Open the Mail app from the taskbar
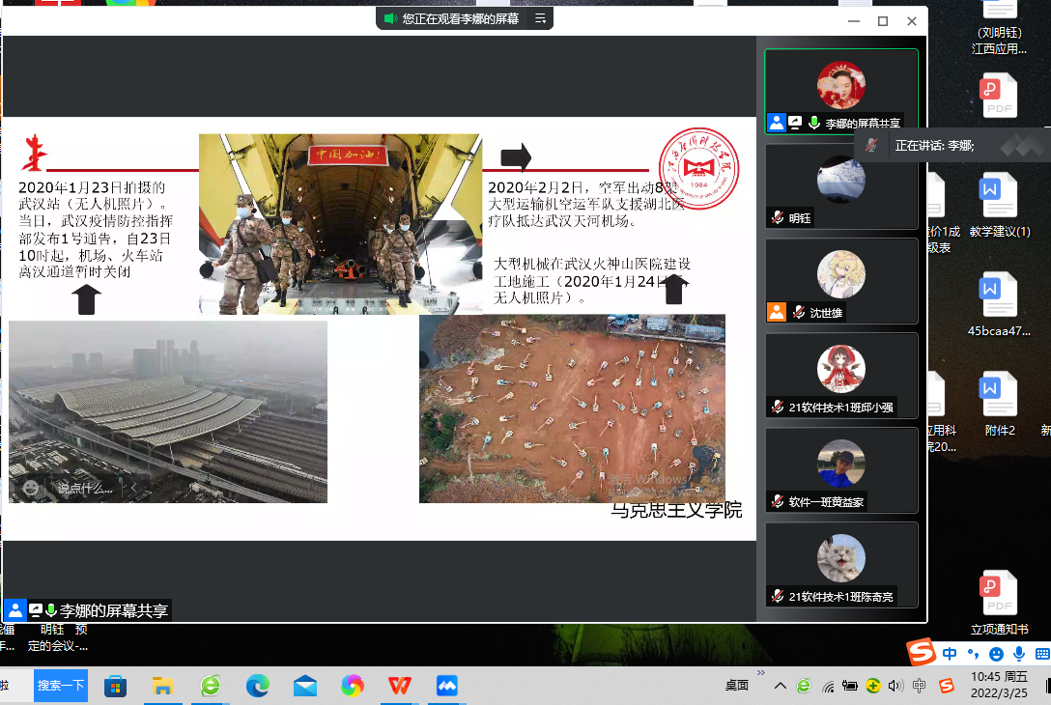This screenshot has width=1051, height=705. [305, 687]
